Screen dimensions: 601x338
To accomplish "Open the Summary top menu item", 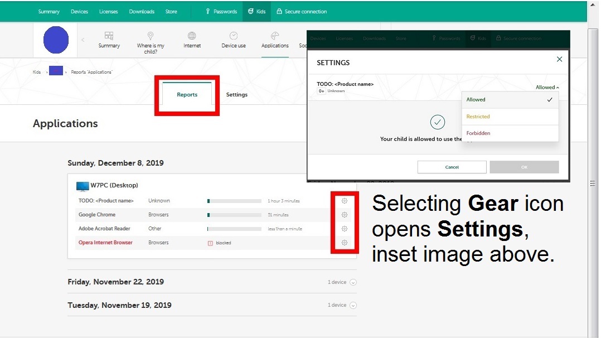I will 49,12.
